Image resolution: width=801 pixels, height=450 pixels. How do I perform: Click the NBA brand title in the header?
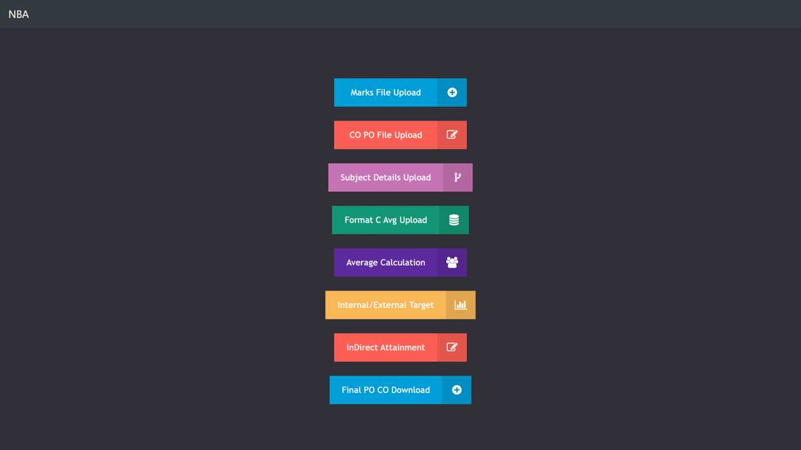click(x=19, y=14)
